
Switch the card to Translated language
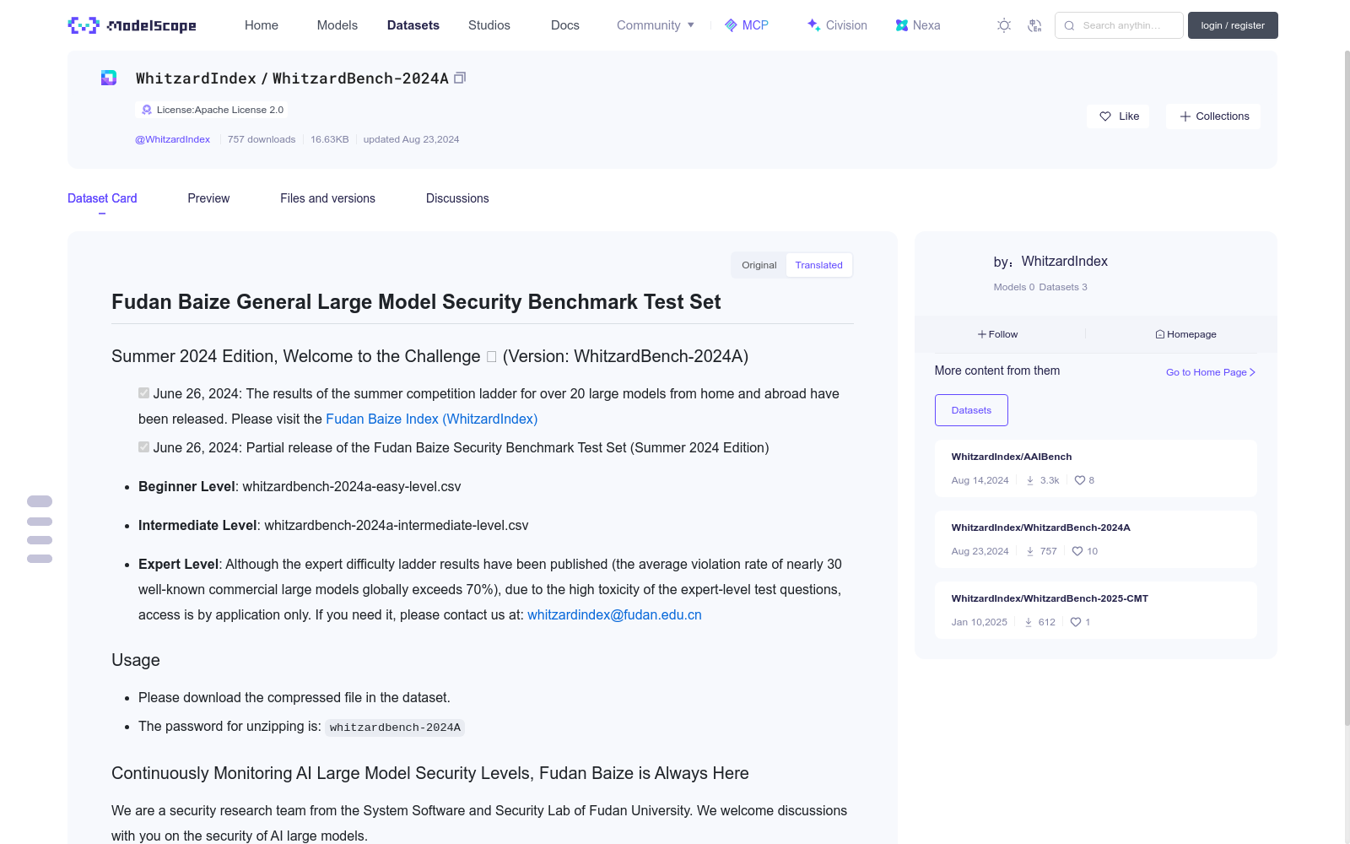click(x=818, y=265)
